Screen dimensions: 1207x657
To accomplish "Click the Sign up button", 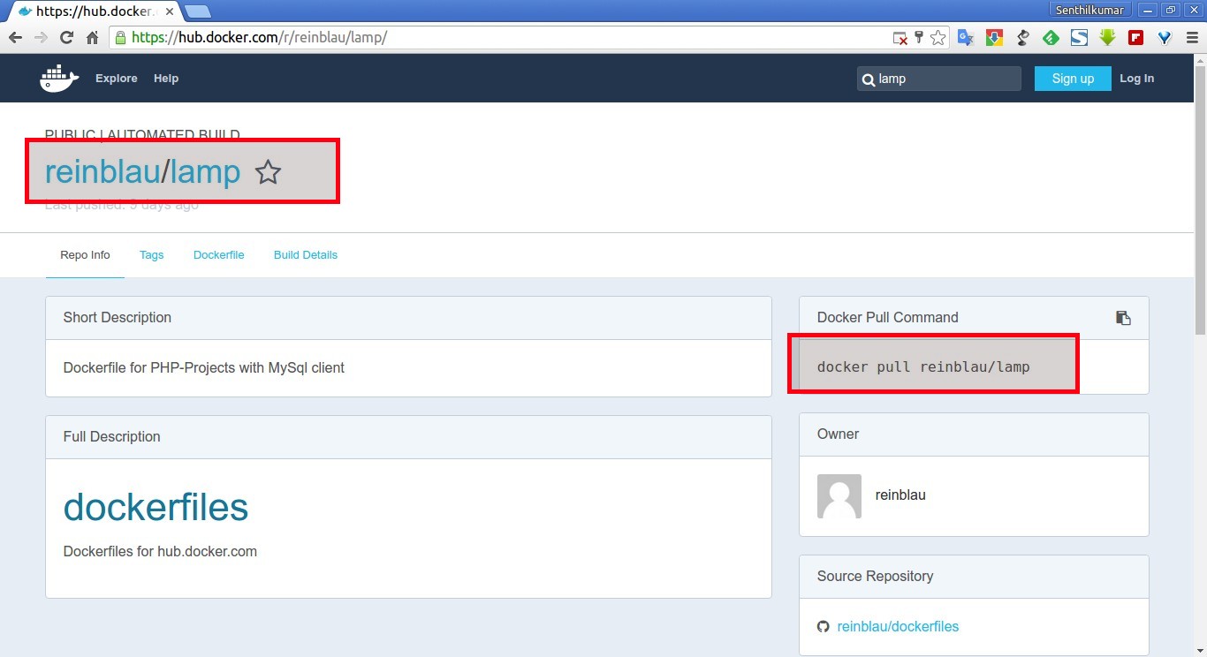I will coord(1073,79).
